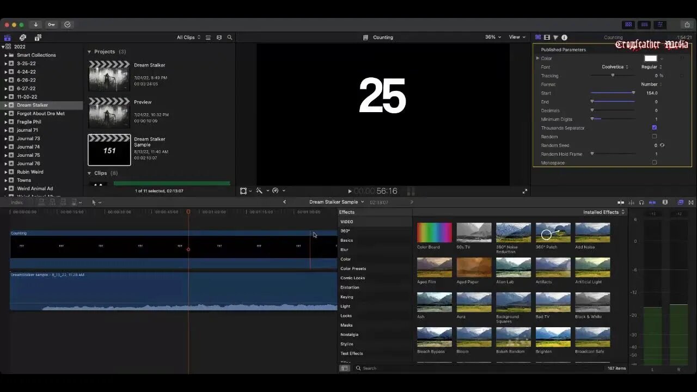The image size is (697, 392).
Task: Collapse the Projects section triangle
Action: pyautogui.click(x=89, y=52)
